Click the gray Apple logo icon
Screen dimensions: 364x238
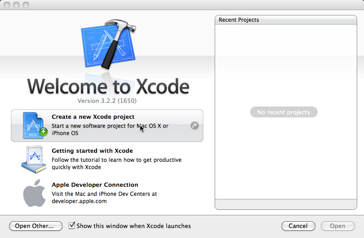click(x=34, y=193)
